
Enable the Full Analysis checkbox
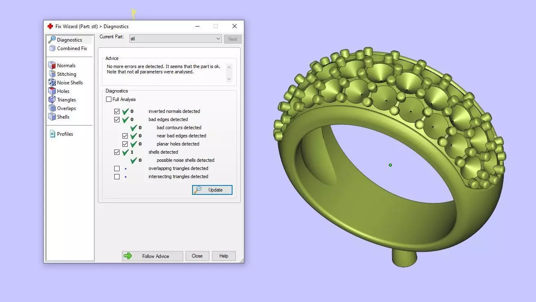click(109, 99)
